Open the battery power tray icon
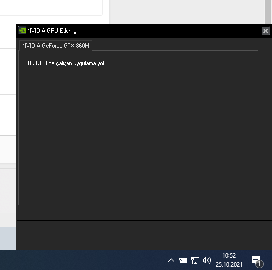272x270 pixels. (183, 260)
